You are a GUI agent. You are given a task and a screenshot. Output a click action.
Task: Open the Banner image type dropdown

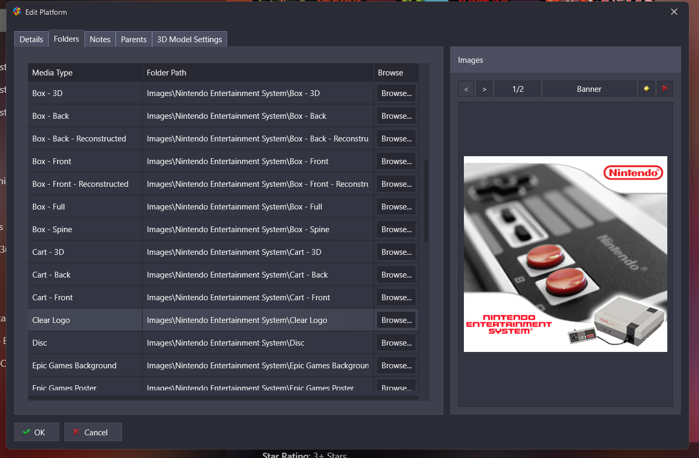(x=589, y=89)
